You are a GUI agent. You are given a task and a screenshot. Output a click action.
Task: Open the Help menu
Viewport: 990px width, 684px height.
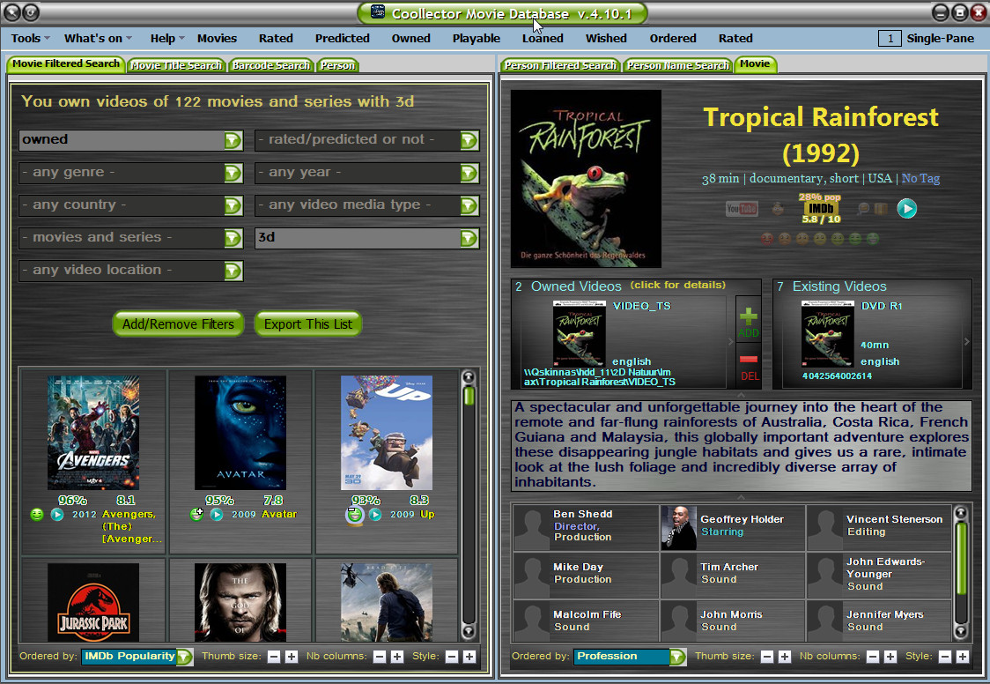[166, 39]
